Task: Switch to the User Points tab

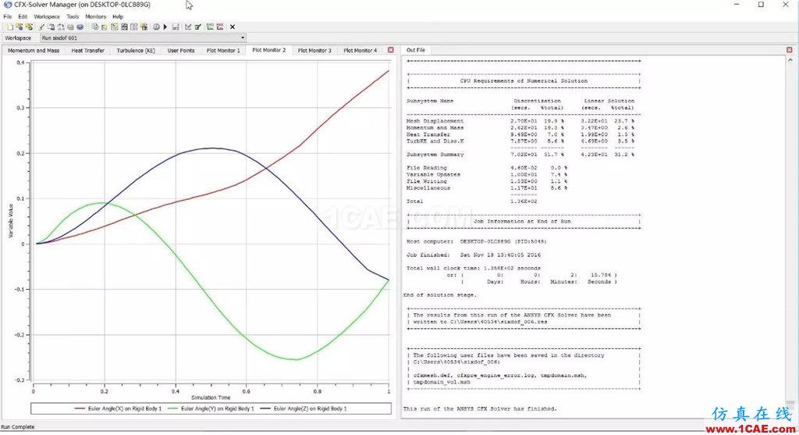Action: coord(181,51)
